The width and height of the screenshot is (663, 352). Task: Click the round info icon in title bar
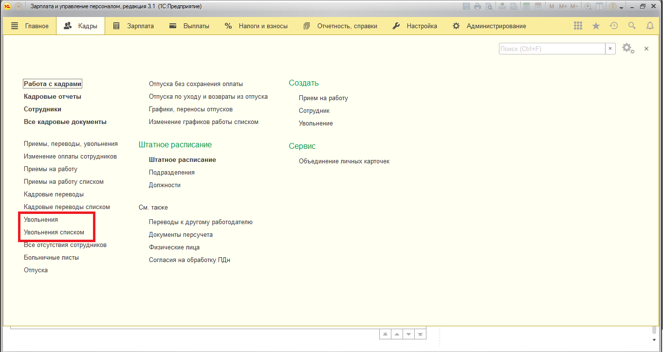pos(613,6)
